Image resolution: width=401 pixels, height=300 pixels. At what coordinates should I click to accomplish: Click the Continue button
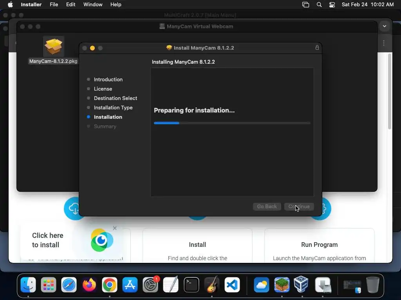coord(299,206)
